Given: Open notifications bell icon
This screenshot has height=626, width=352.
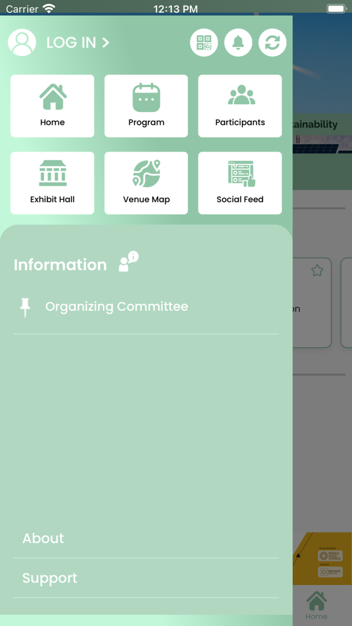Looking at the screenshot, I should [x=238, y=42].
